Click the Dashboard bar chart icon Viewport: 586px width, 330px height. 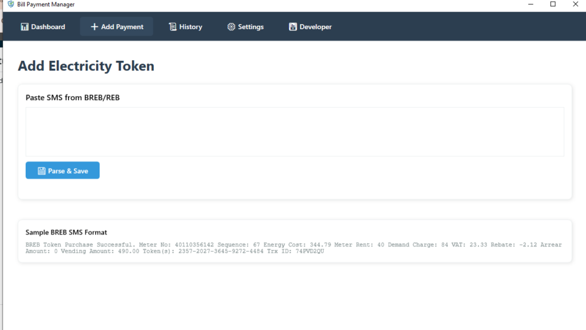tap(25, 27)
